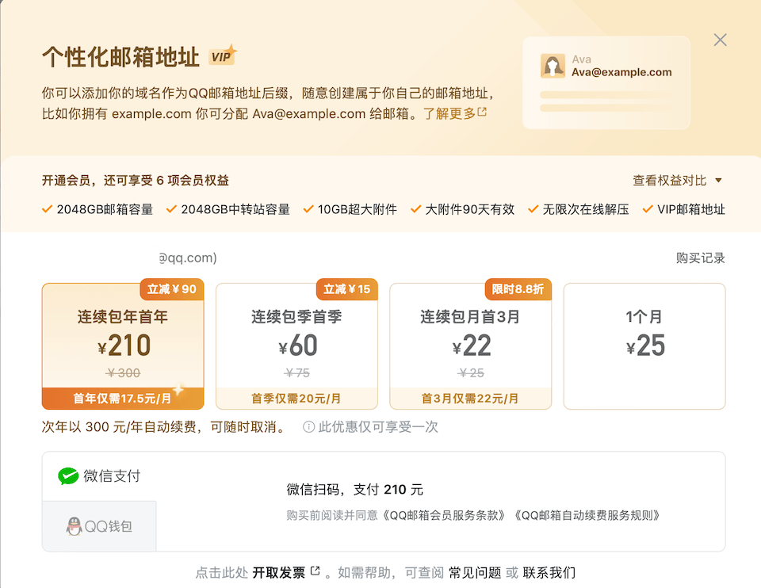761x588 pixels.
Task: Click the checkmark beside VIP邮箱地址
Action: pyautogui.click(x=648, y=209)
